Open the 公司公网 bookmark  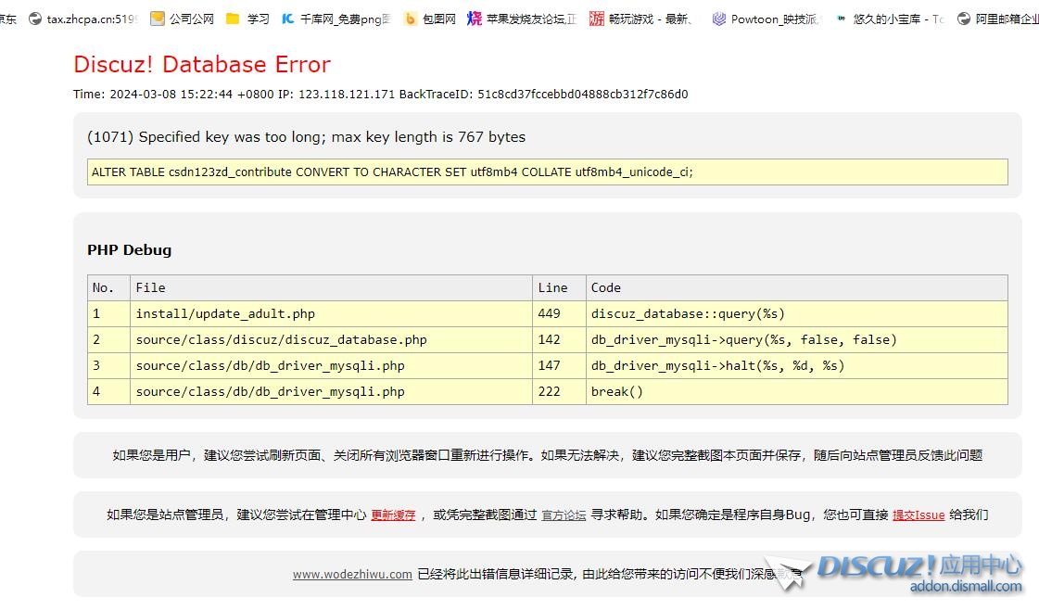coord(182,19)
